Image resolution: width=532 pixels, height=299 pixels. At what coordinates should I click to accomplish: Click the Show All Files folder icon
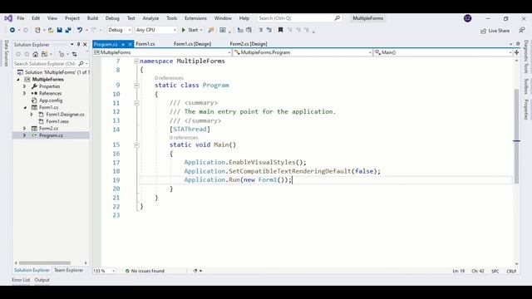(x=44, y=54)
